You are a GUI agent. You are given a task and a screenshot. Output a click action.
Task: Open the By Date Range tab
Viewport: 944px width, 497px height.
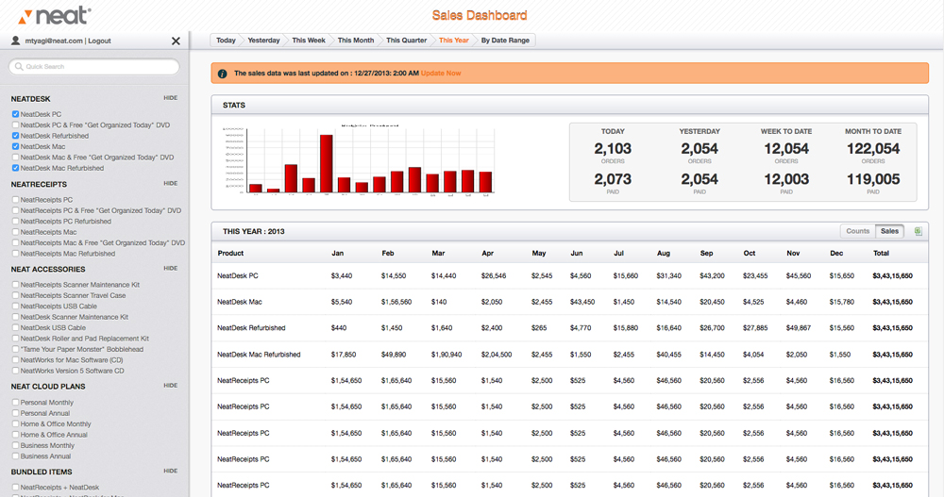(505, 41)
